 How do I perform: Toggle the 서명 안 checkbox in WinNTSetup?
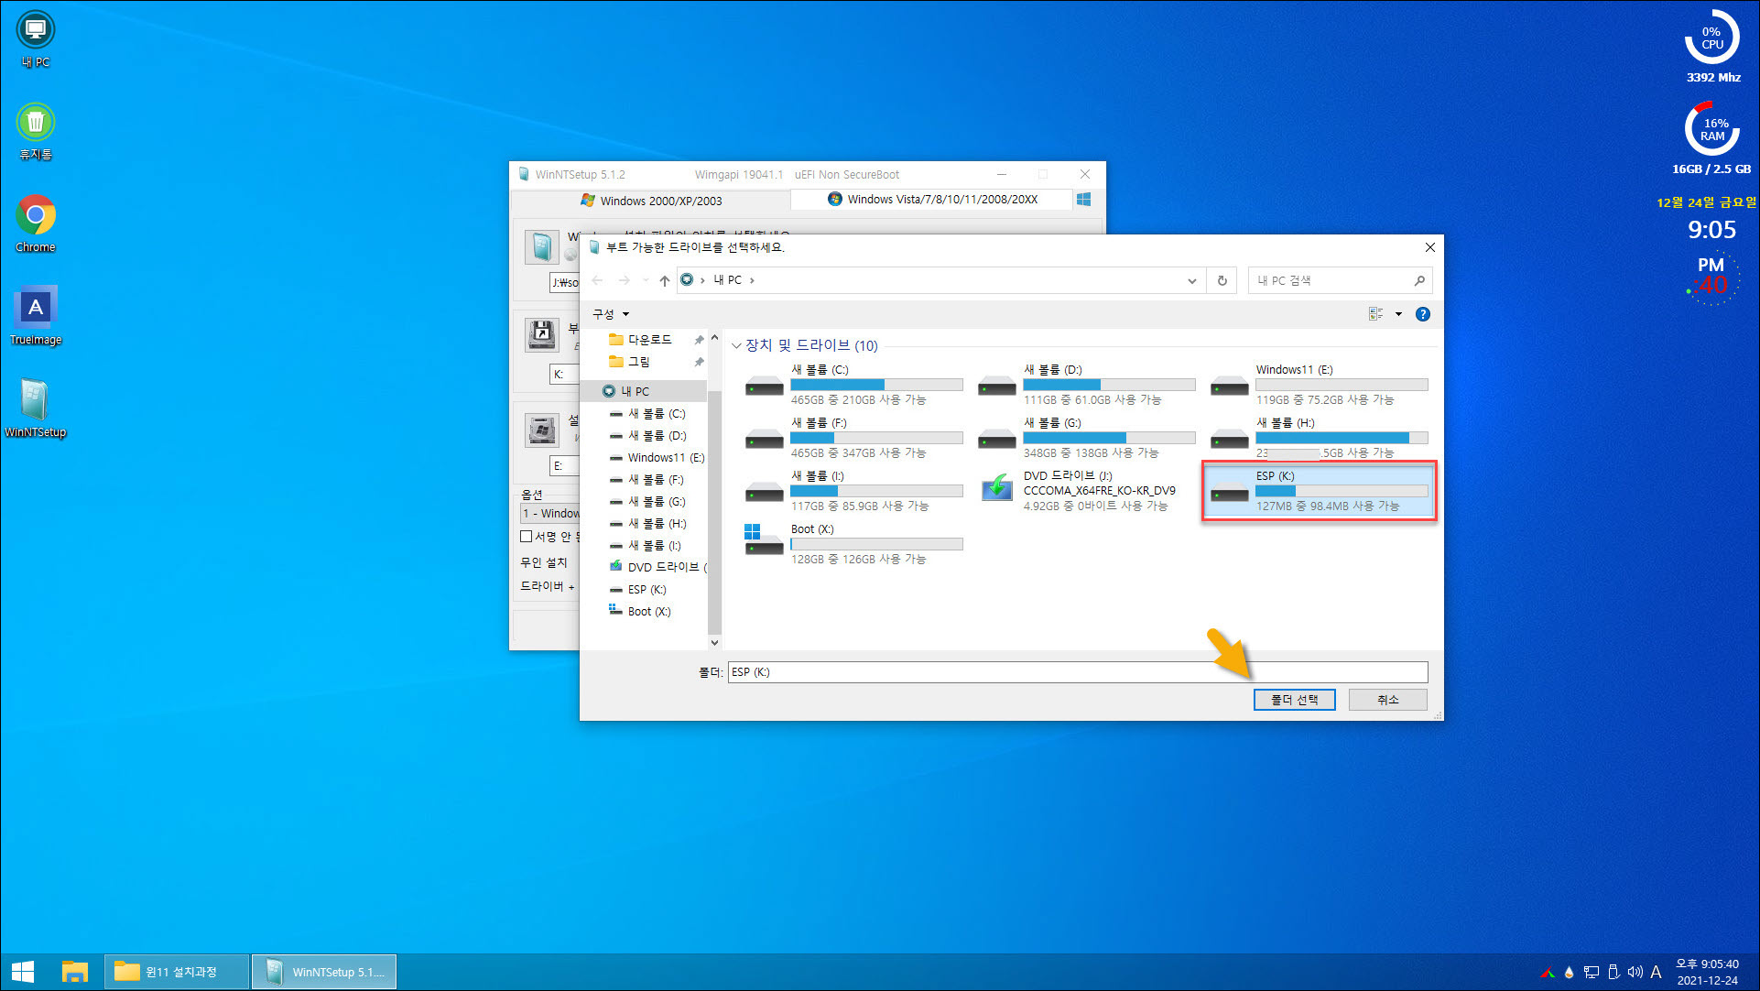527,537
